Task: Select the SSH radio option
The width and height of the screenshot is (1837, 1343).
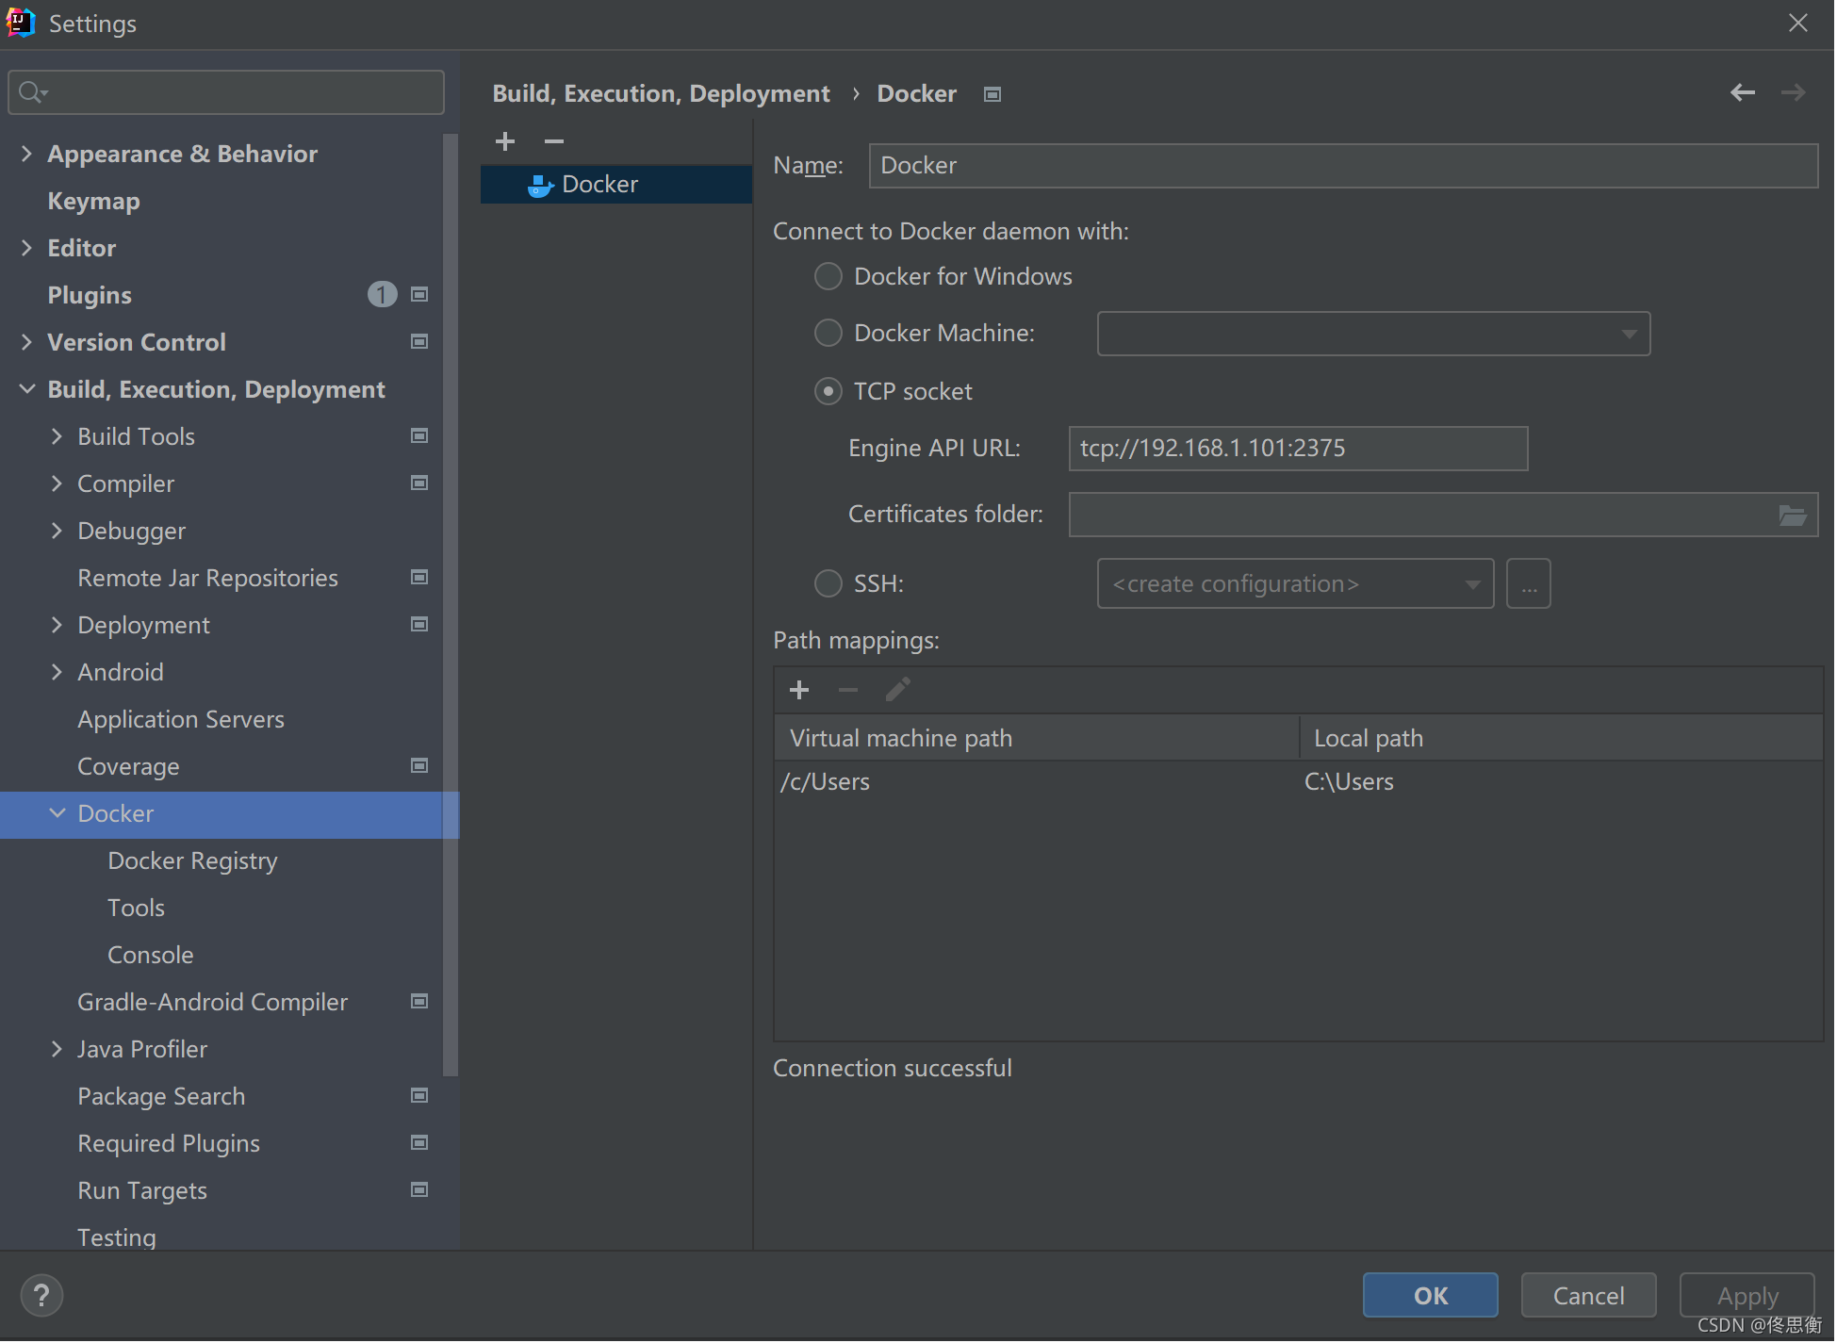Action: [x=828, y=584]
